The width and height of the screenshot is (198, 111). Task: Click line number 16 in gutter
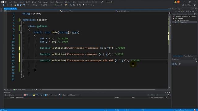(x=13, y=60)
